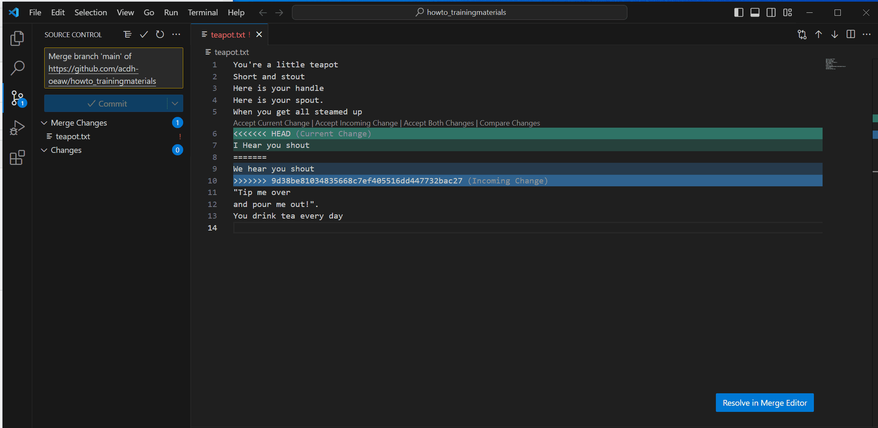Click the checkmark commit icon in header
The height and width of the screenshot is (428, 878).
(144, 35)
